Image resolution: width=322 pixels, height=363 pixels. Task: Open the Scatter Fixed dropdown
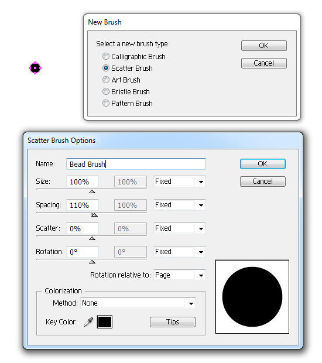180,228
